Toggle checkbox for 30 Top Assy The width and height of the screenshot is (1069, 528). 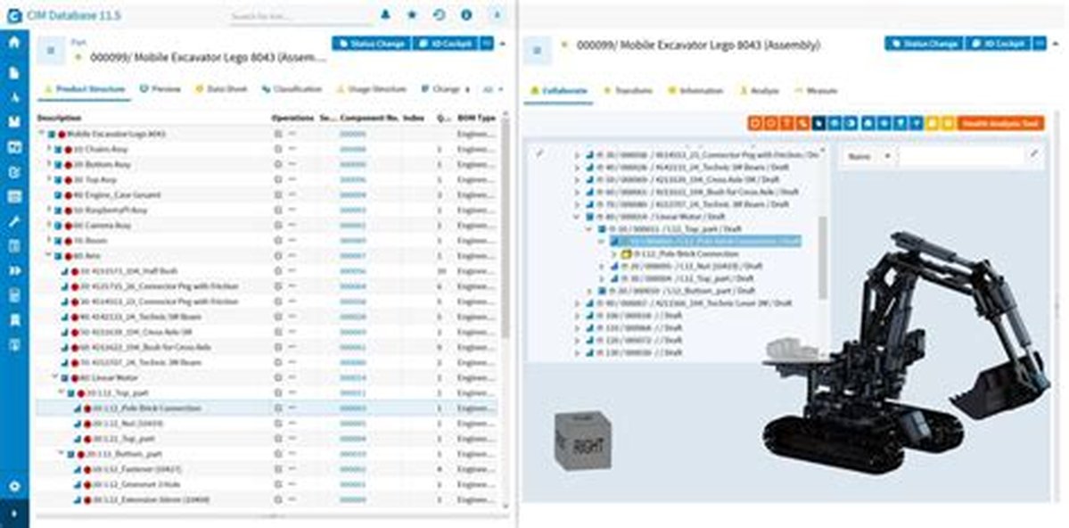59,180
